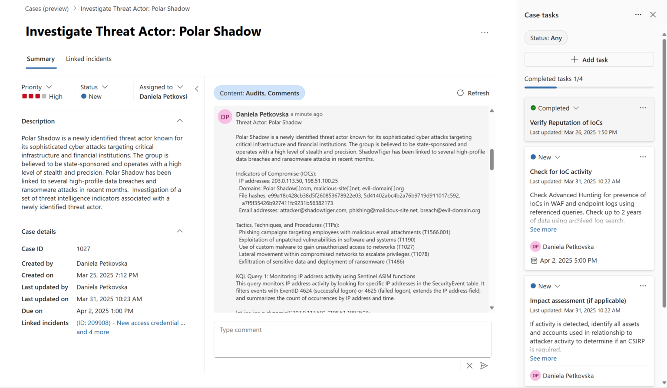667x388 pixels.
Task: Collapse the Description section
Action: pyautogui.click(x=180, y=121)
